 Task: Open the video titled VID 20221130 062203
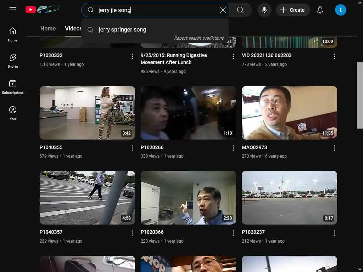[267, 55]
